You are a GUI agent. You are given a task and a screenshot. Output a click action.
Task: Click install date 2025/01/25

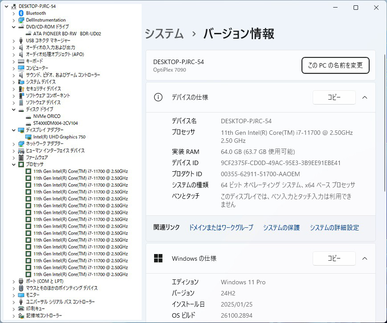tap(236, 304)
